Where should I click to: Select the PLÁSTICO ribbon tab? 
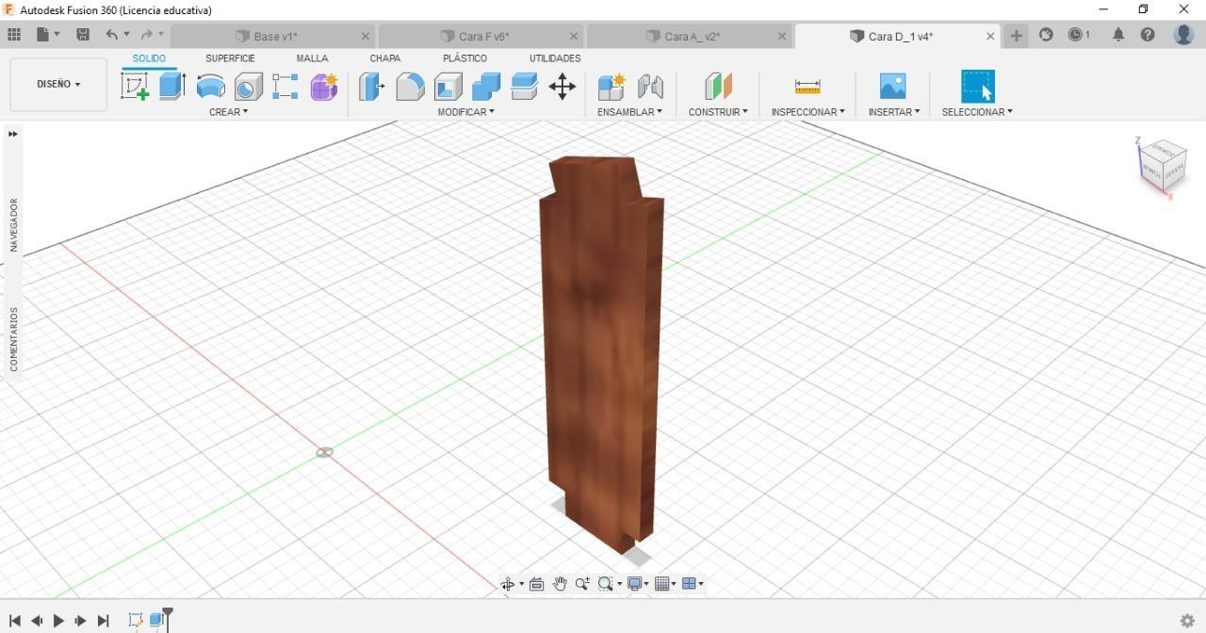tap(464, 58)
